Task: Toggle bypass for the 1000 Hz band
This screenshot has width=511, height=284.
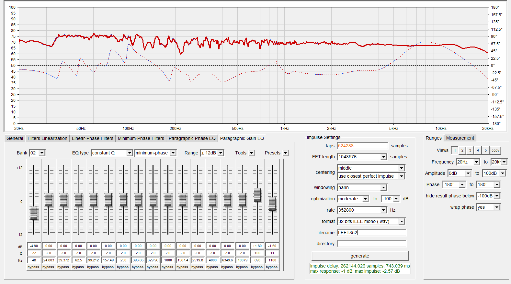Action: coord(167,267)
